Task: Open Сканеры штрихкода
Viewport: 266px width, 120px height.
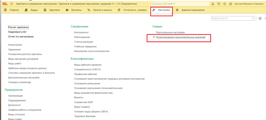Action: (20, 82)
